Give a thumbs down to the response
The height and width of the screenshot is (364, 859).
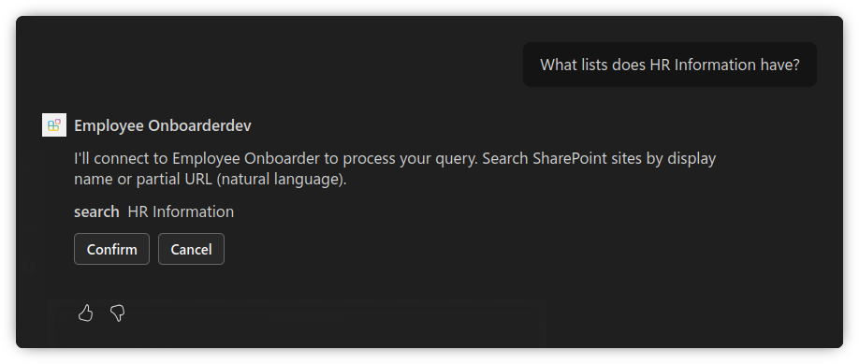click(117, 313)
